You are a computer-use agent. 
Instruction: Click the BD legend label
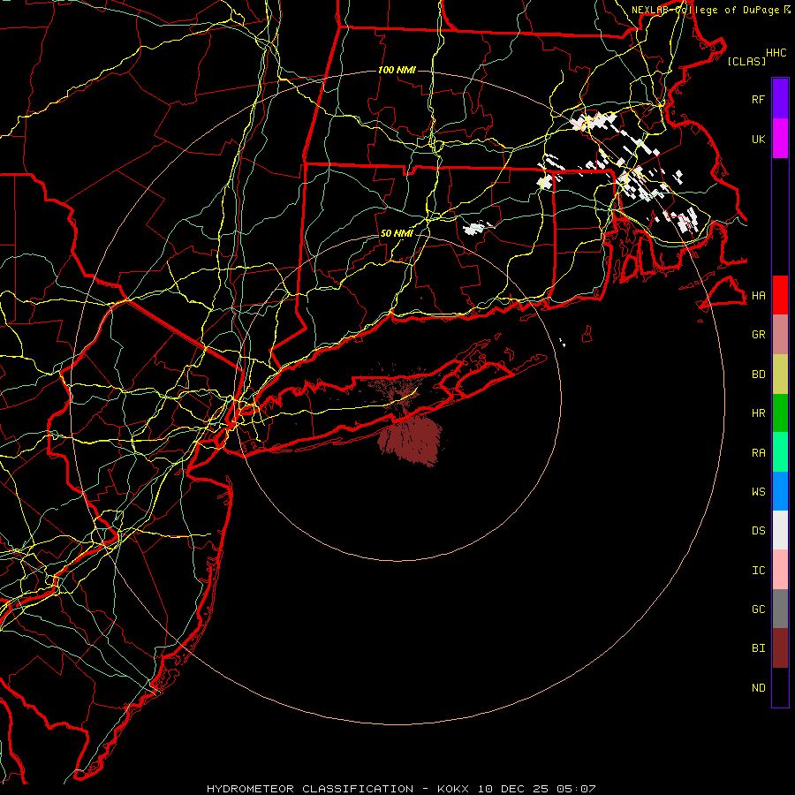[x=758, y=375]
